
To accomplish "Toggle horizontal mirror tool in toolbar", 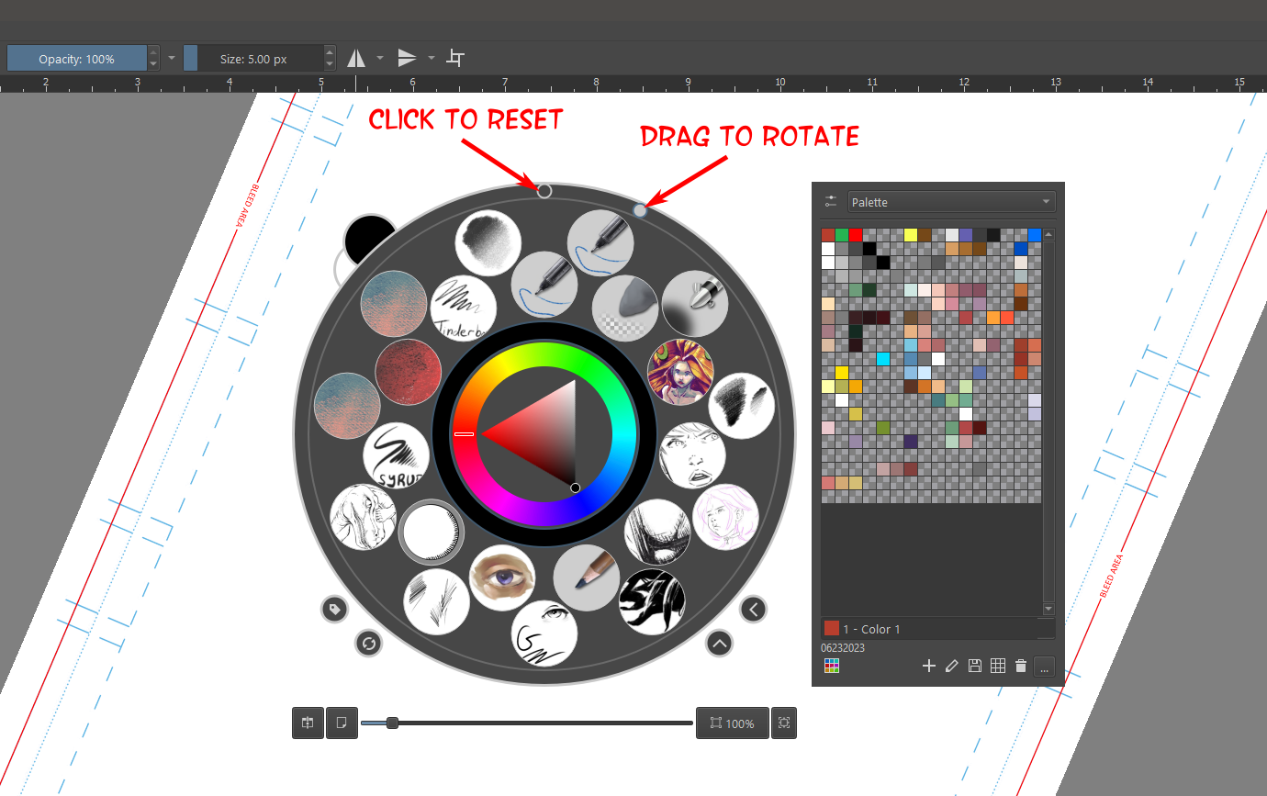I will click(356, 59).
